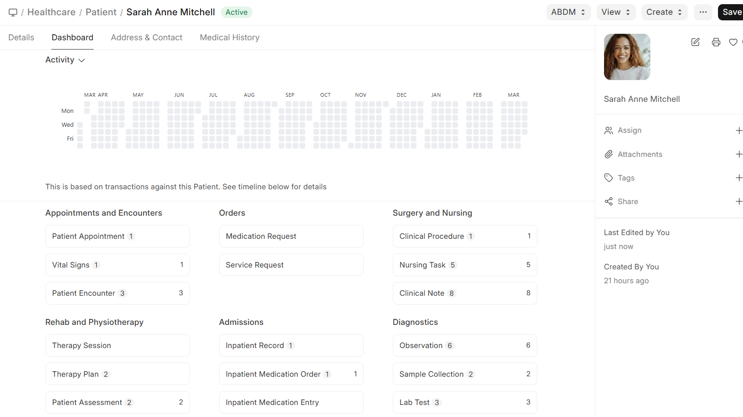Click the Save button
The width and height of the screenshot is (743, 417).
click(x=732, y=12)
